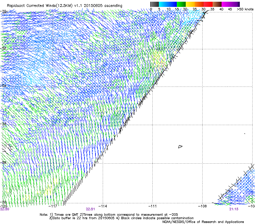Image resolution: width=255 pixels, height=224 pixels.
Task: Click the gray 0-5 knots legend swatch
Action: 154,4
